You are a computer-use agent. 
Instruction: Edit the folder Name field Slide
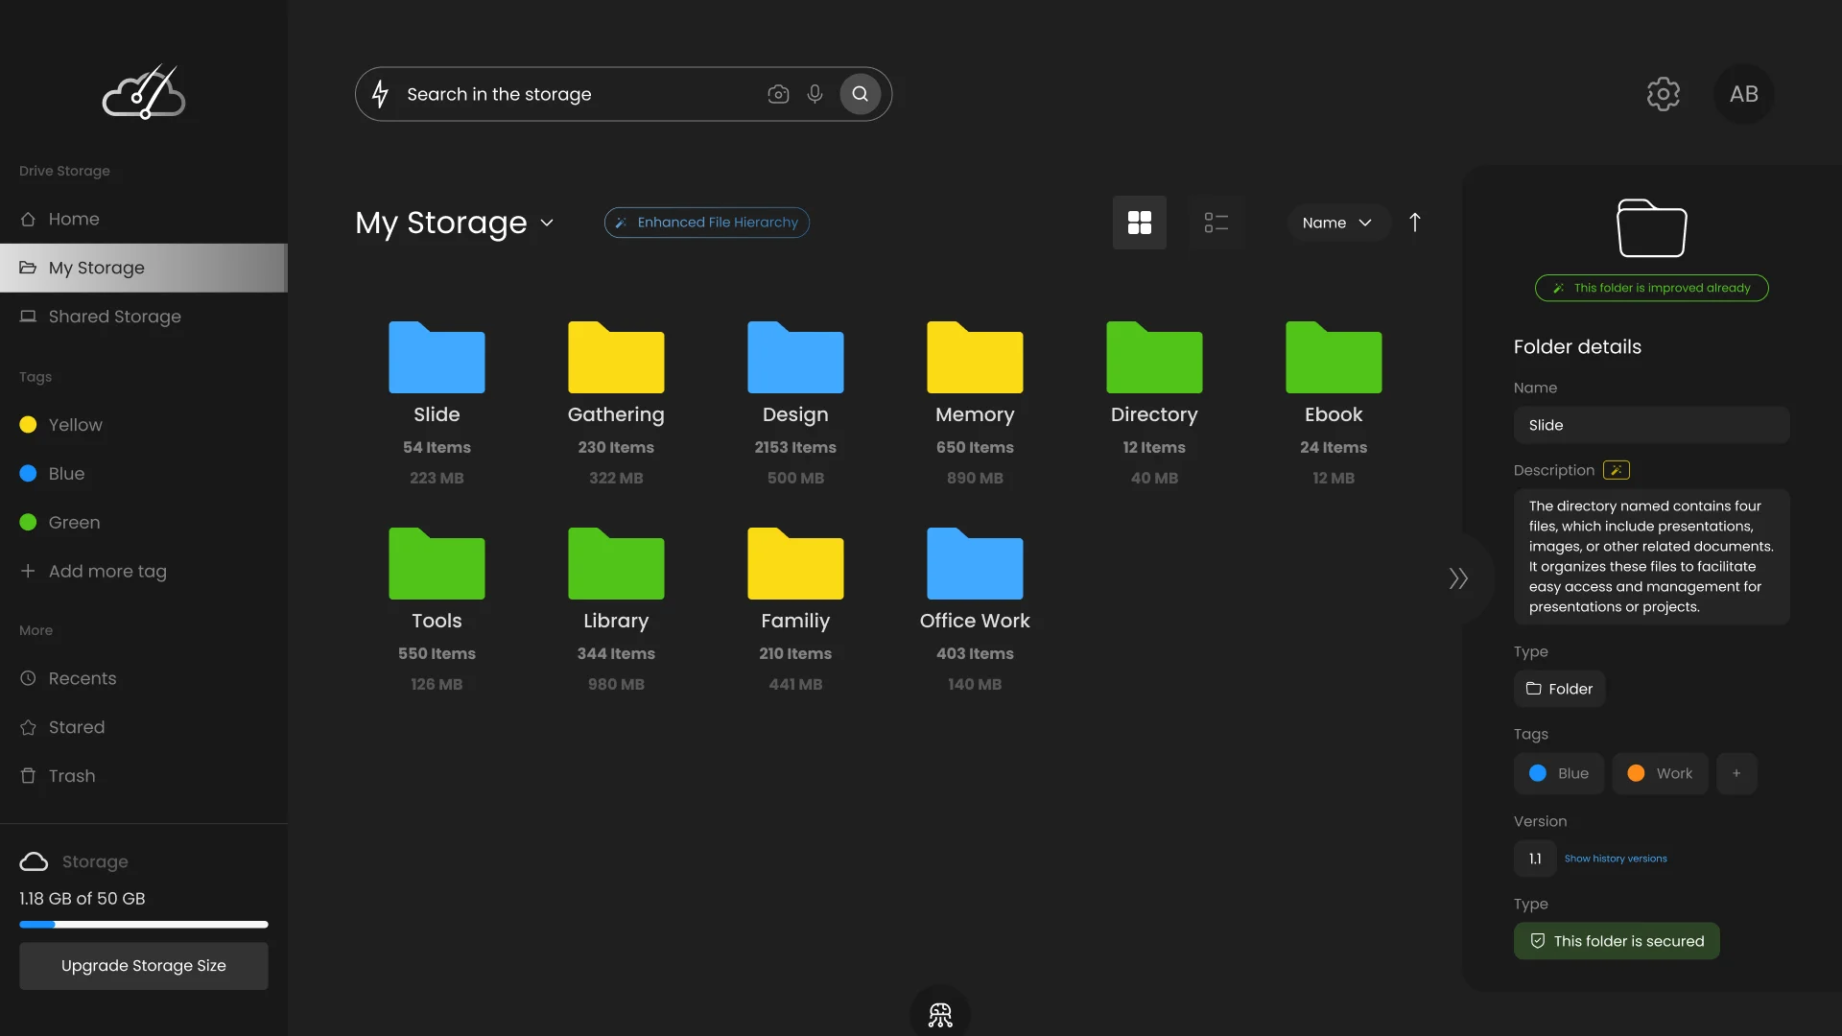click(1652, 425)
